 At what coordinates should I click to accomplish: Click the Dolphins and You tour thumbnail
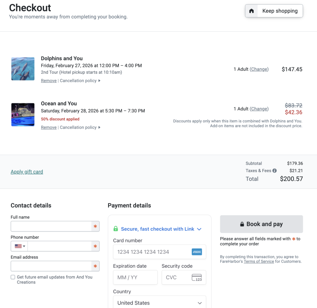[x=23, y=68]
